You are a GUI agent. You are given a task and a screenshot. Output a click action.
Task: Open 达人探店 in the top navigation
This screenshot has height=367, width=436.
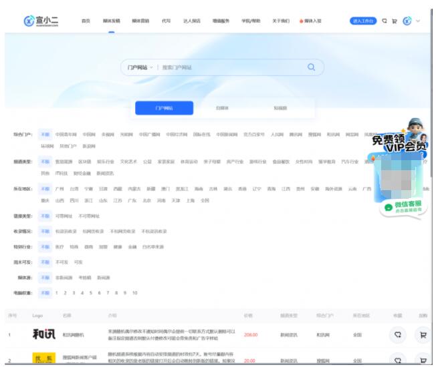[x=191, y=21]
